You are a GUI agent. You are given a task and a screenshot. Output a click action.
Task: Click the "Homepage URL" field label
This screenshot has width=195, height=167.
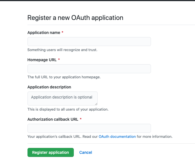[x=42, y=60]
